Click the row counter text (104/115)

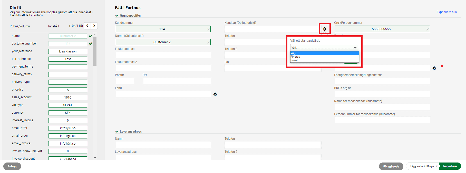tap(76, 26)
